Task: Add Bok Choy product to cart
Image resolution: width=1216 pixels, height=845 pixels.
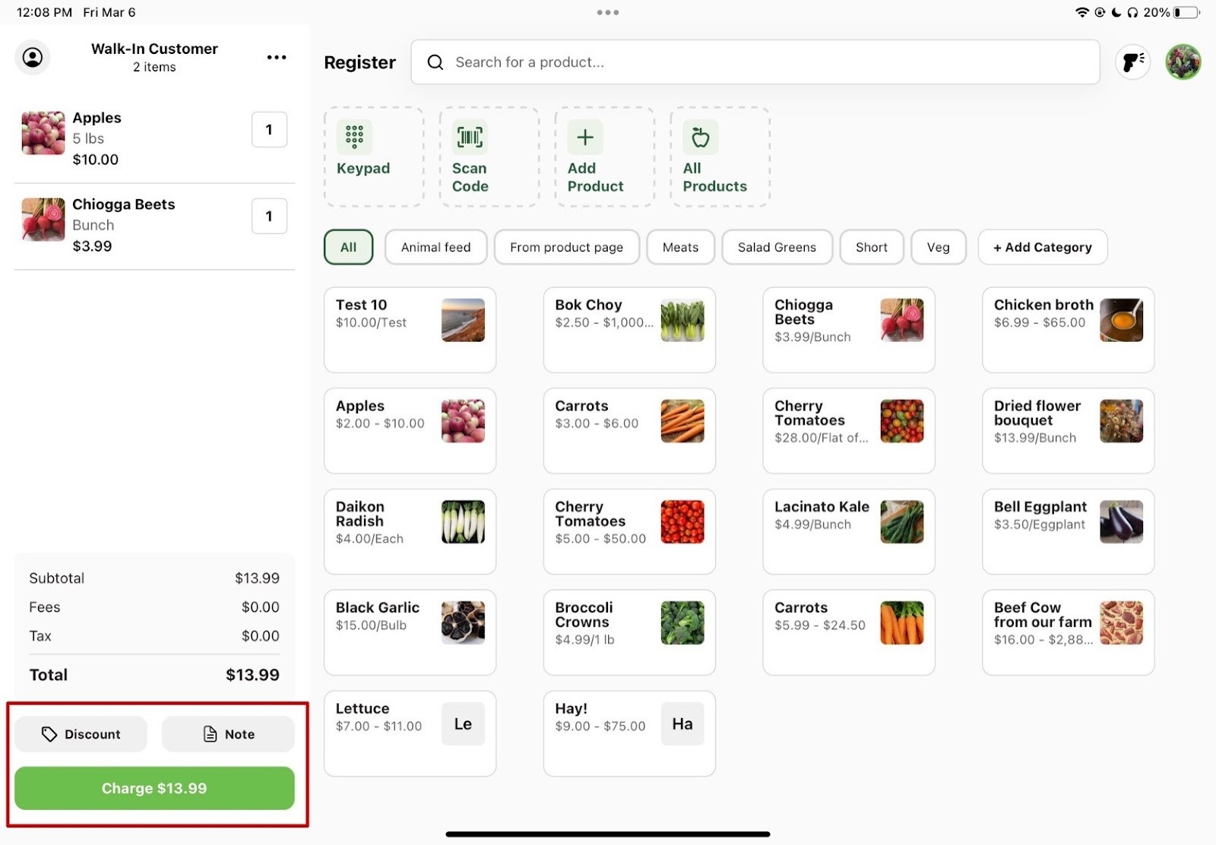Action: 629,330
